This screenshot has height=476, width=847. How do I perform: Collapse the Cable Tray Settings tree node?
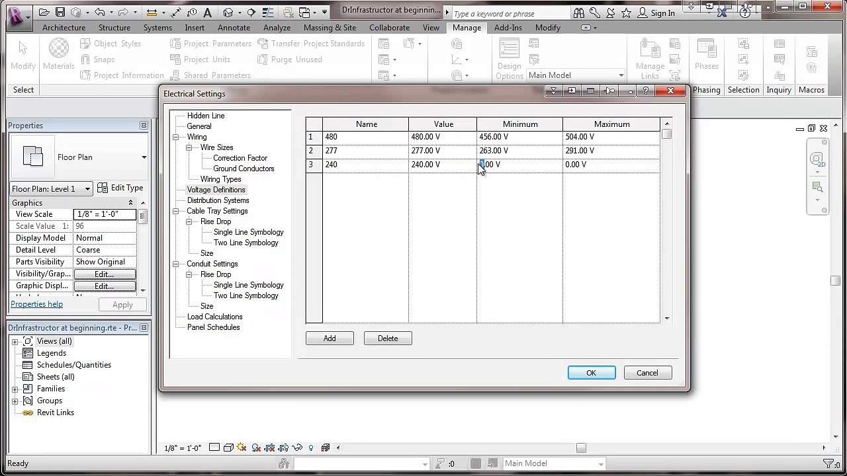pyautogui.click(x=176, y=211)
